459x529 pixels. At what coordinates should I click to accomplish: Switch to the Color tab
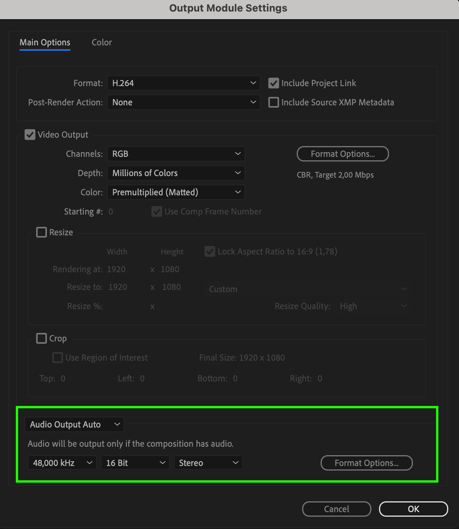[101, 42]
